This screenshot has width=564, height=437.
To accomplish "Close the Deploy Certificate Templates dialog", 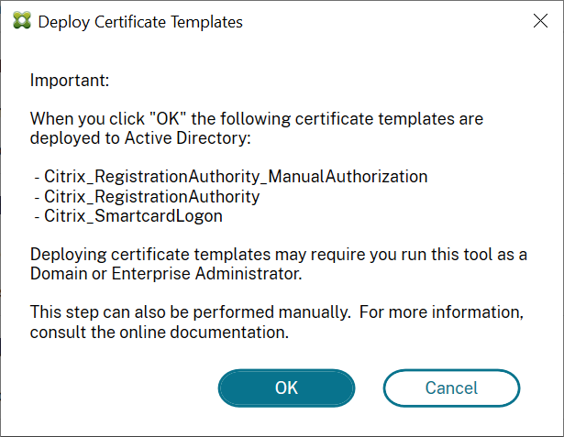I will [x=540, y=22].
